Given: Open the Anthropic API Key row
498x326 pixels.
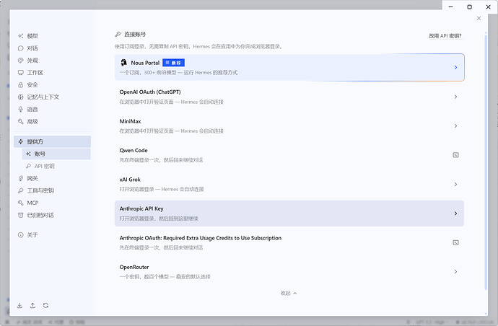Looking at the screenshot, I should coord(289,213).
